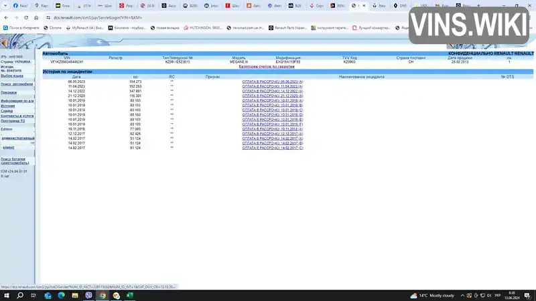Switch to the Facebook browser tab
The image size is (536, 301).
click(20, 5)
